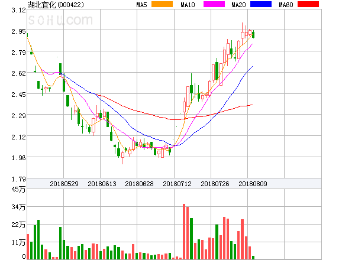Click the 20180529 date label
Viewport: 355px width, 260px height.
(x=64, y=184)
